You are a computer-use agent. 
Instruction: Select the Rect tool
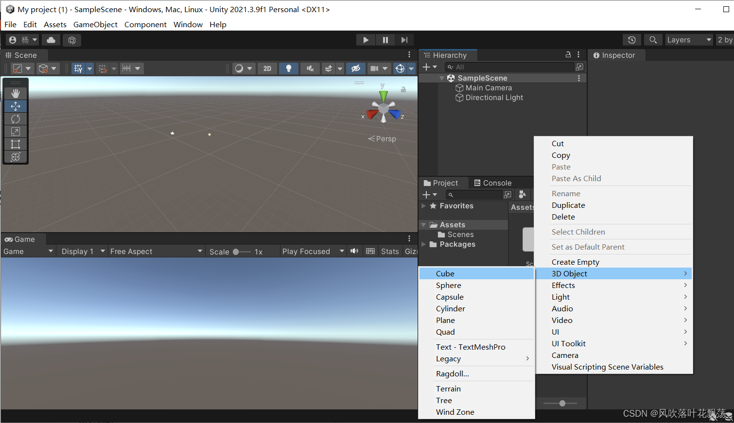[x=16, y=144]
